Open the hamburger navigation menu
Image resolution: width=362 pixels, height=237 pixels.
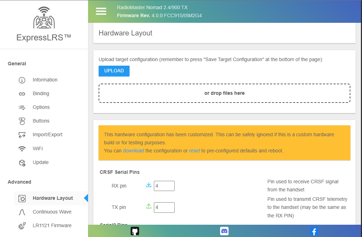[x=101, y=11]
